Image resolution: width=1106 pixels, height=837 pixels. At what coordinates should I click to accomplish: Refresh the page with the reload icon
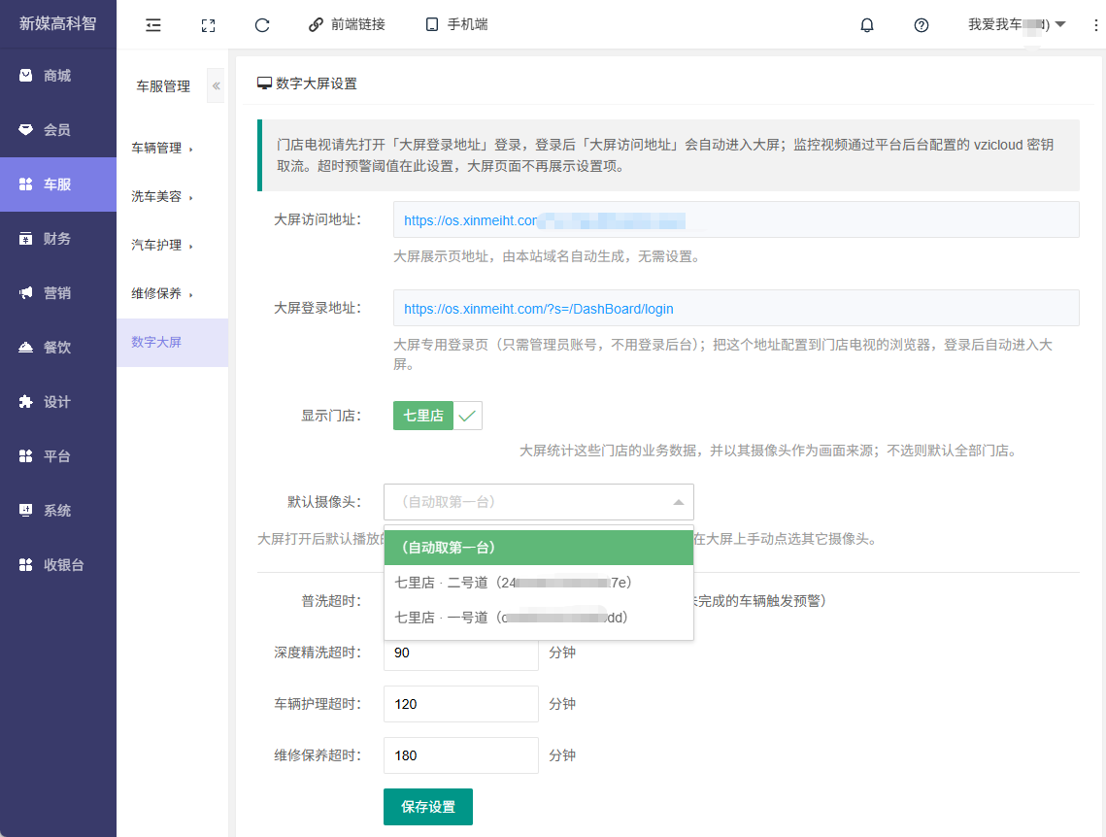tap(262, 25)
